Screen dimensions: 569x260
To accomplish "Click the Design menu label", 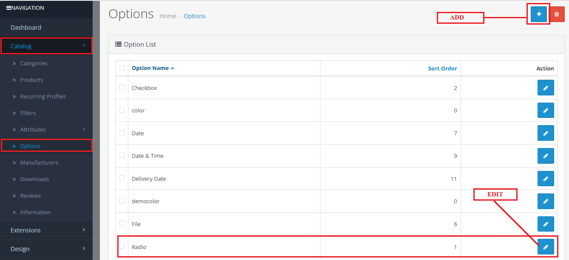I will 20,249.
